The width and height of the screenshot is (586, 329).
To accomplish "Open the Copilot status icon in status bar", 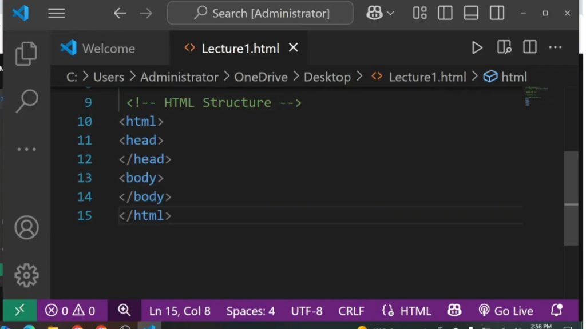I will (x=454, y=310).
